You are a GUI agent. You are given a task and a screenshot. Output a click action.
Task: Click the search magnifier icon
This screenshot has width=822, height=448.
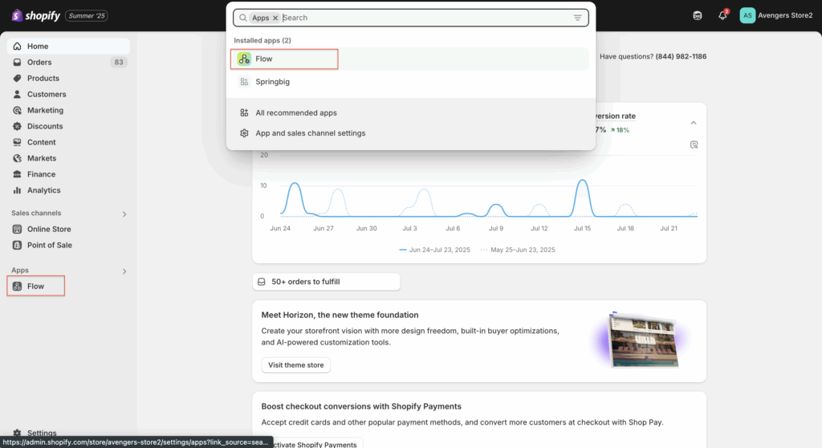point(242,18)
